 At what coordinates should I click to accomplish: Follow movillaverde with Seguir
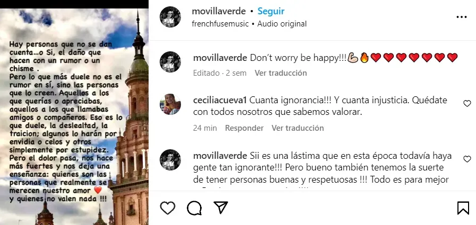click(x=271, y=11)
